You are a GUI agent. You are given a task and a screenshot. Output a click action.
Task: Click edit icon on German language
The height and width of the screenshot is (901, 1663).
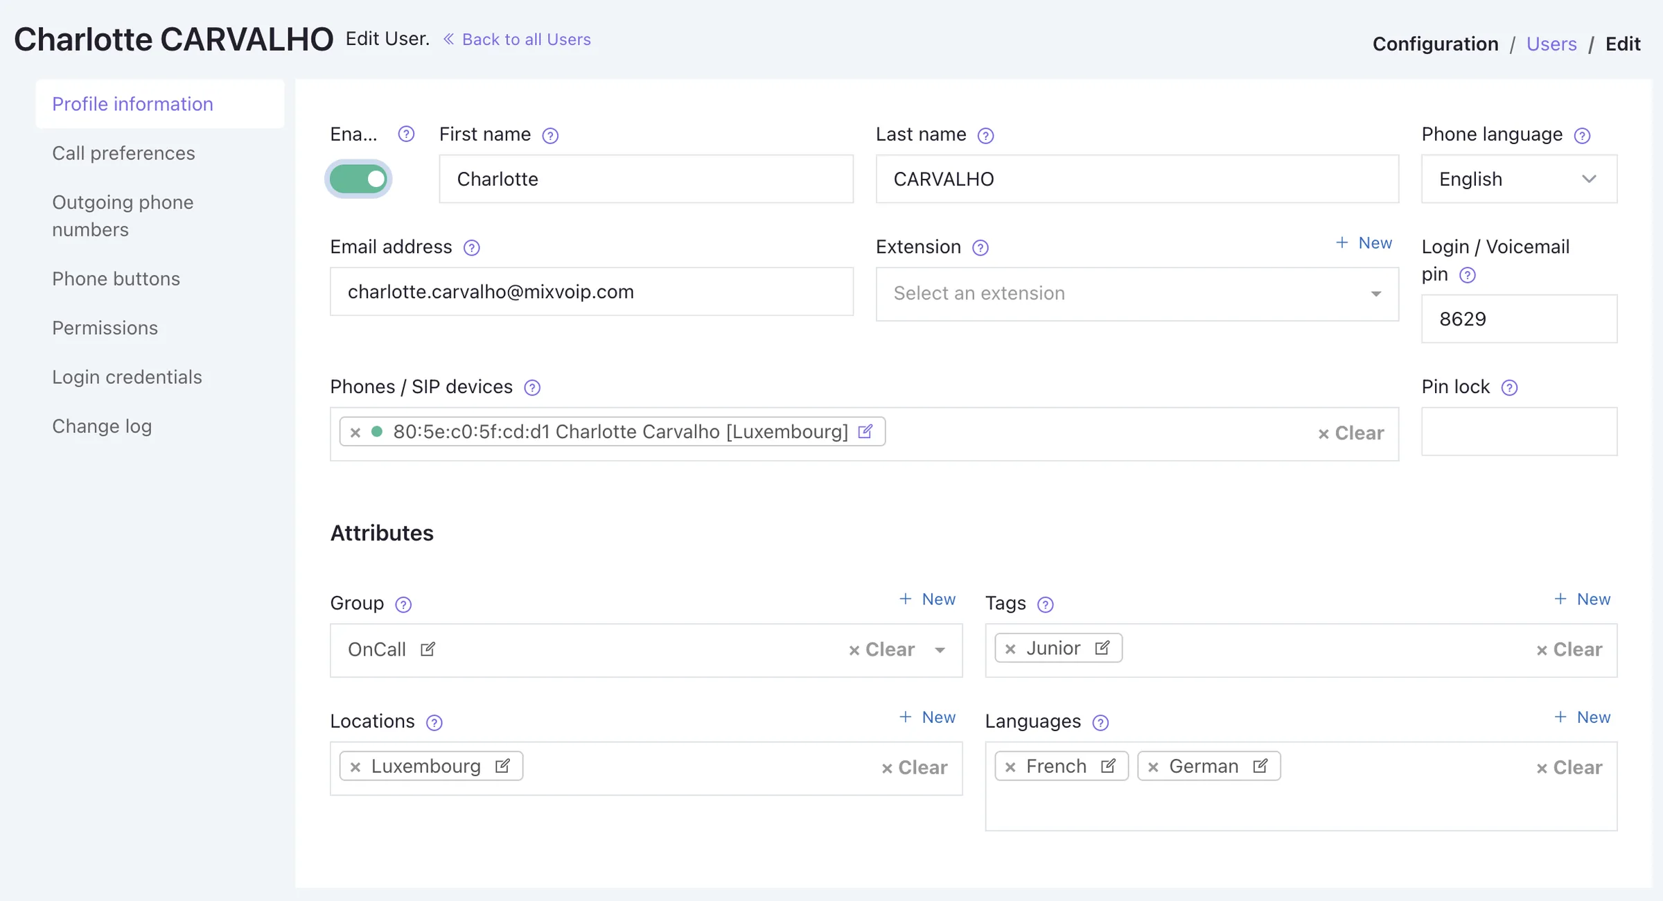click(1260, 766)
